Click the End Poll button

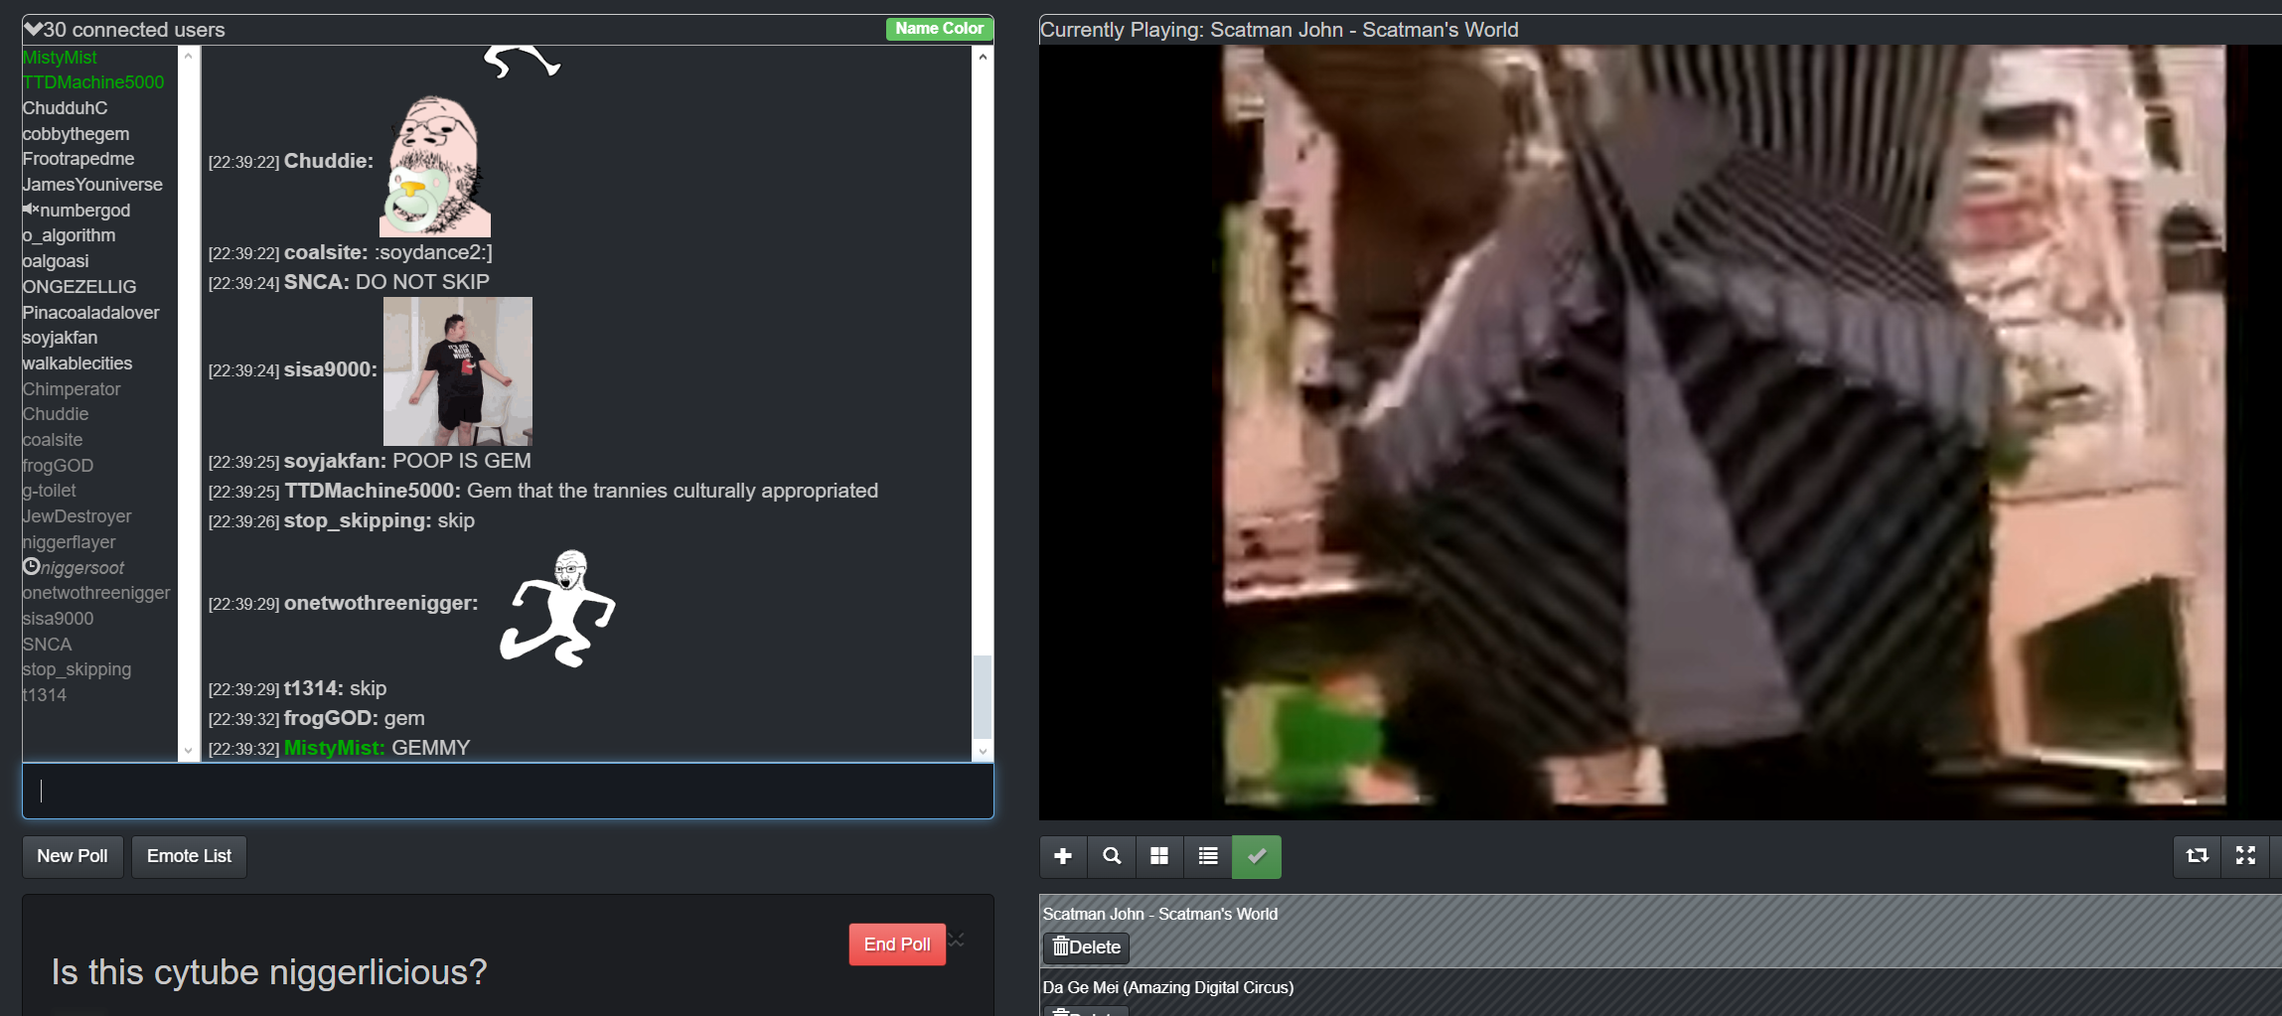897,944
